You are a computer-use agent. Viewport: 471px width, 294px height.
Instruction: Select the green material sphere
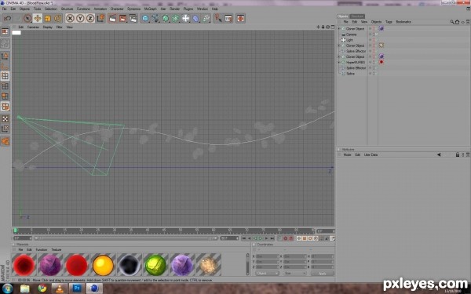[155, 265]
